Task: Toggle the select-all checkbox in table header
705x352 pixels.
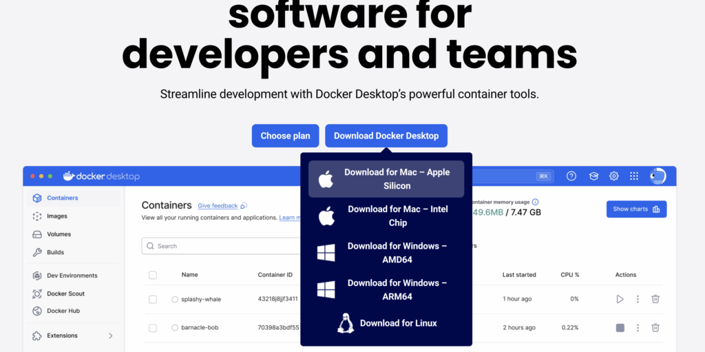Action: click(x=153, y=275)
